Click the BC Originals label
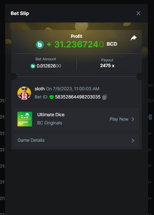This screenshot has height=215, width=154. point(50,123)
